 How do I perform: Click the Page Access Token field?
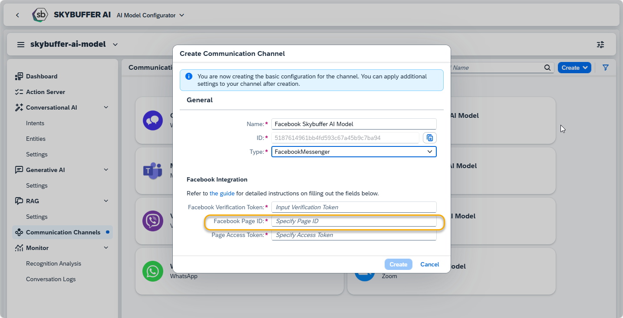pyautogui.click(x=354, y=235)
